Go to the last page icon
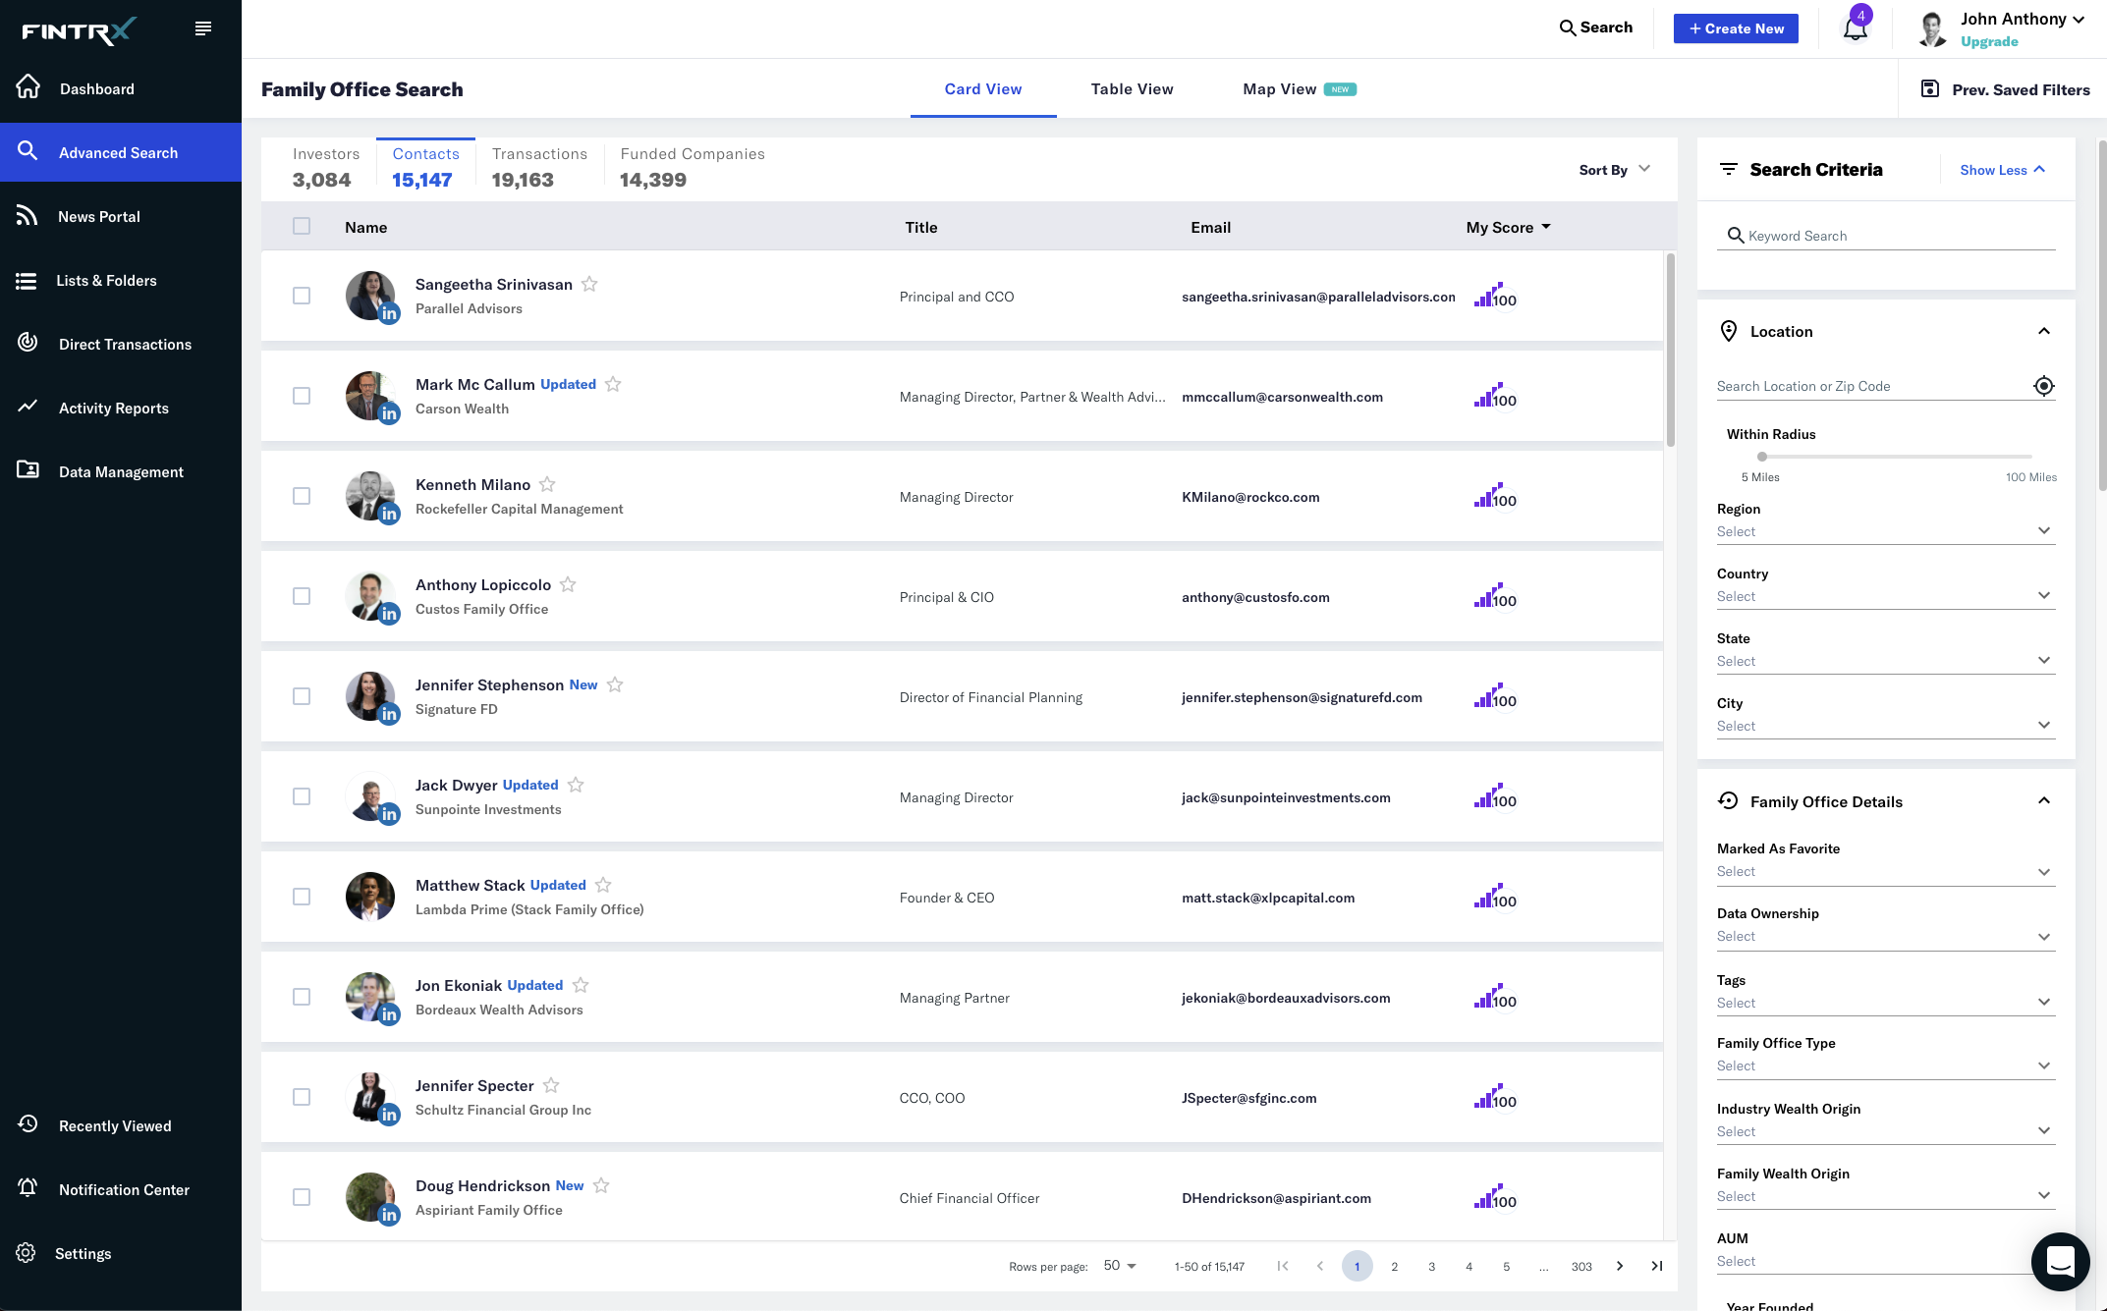This screenshot has height=1311, width=2107. [x=1657, y=1266]
